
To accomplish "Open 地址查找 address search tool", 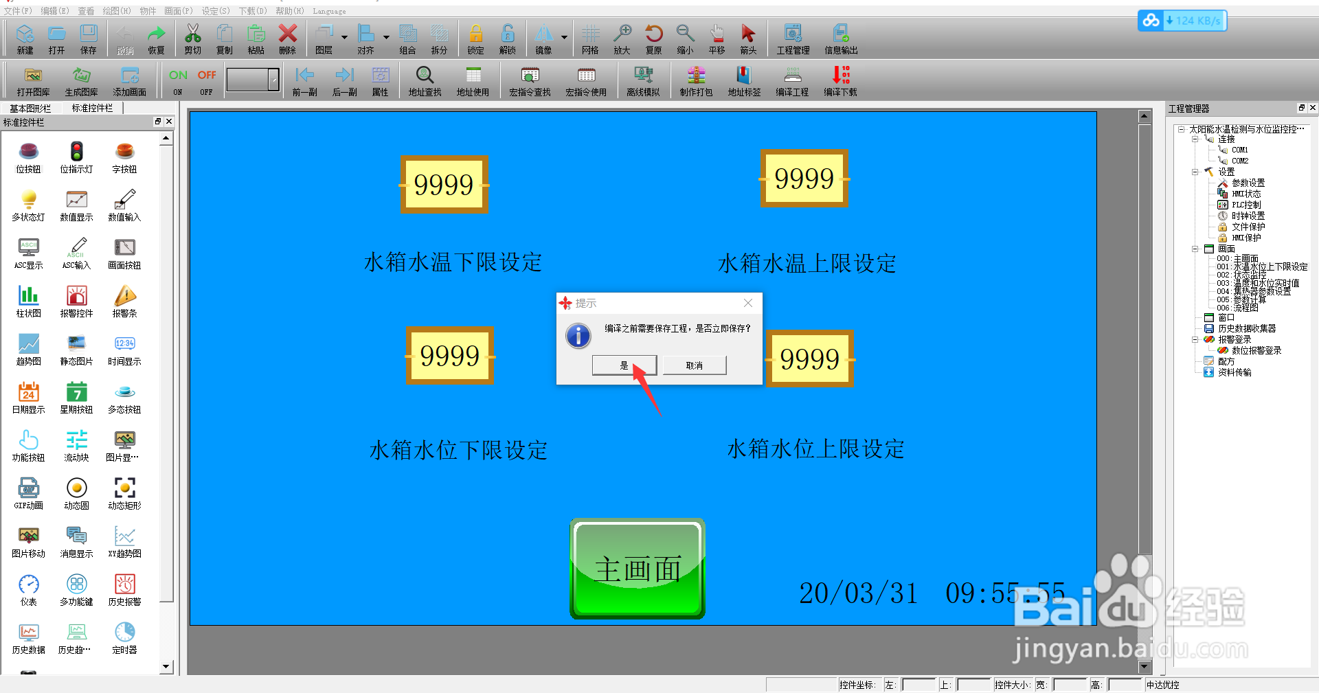I will [424, 79].
